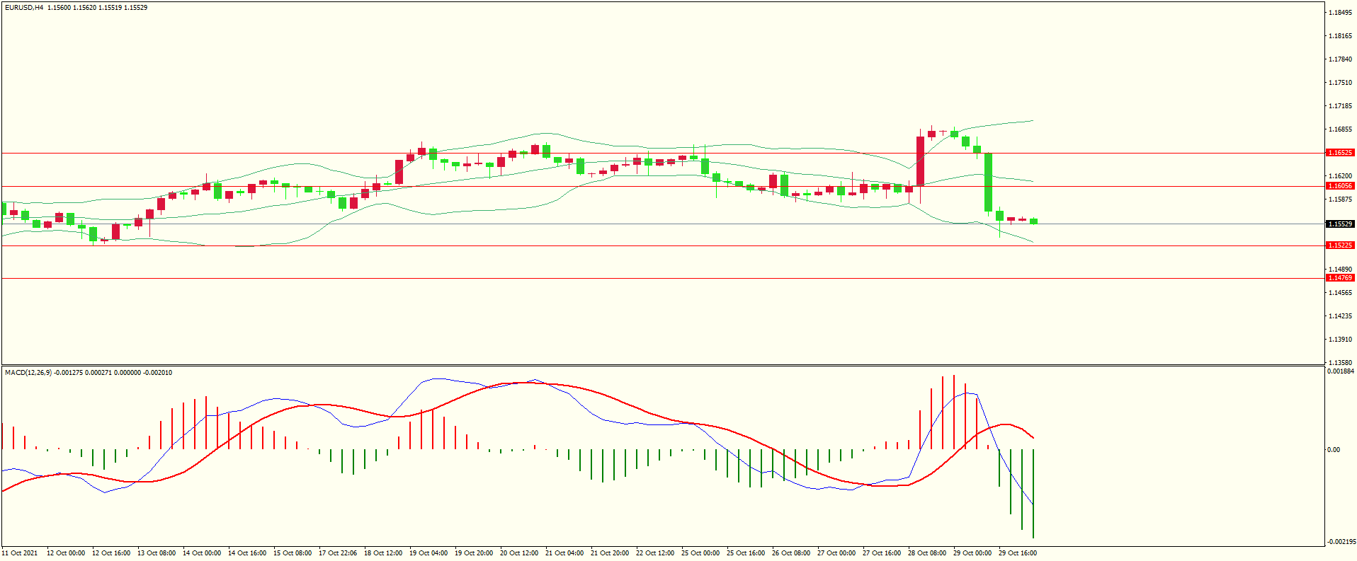The width and height of the screenshot is (1357, 561).
Task: Select the red 1.16056 price tag
Action: [1340, 186]
